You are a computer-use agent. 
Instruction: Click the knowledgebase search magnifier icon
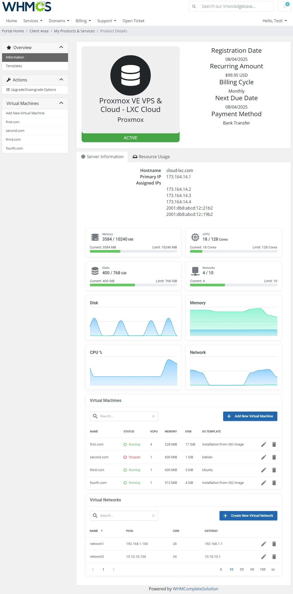click(x=194, y=6)
